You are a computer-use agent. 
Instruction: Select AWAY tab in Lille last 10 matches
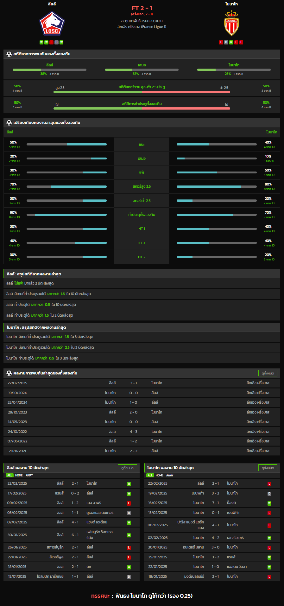click(x=29, y=475)
